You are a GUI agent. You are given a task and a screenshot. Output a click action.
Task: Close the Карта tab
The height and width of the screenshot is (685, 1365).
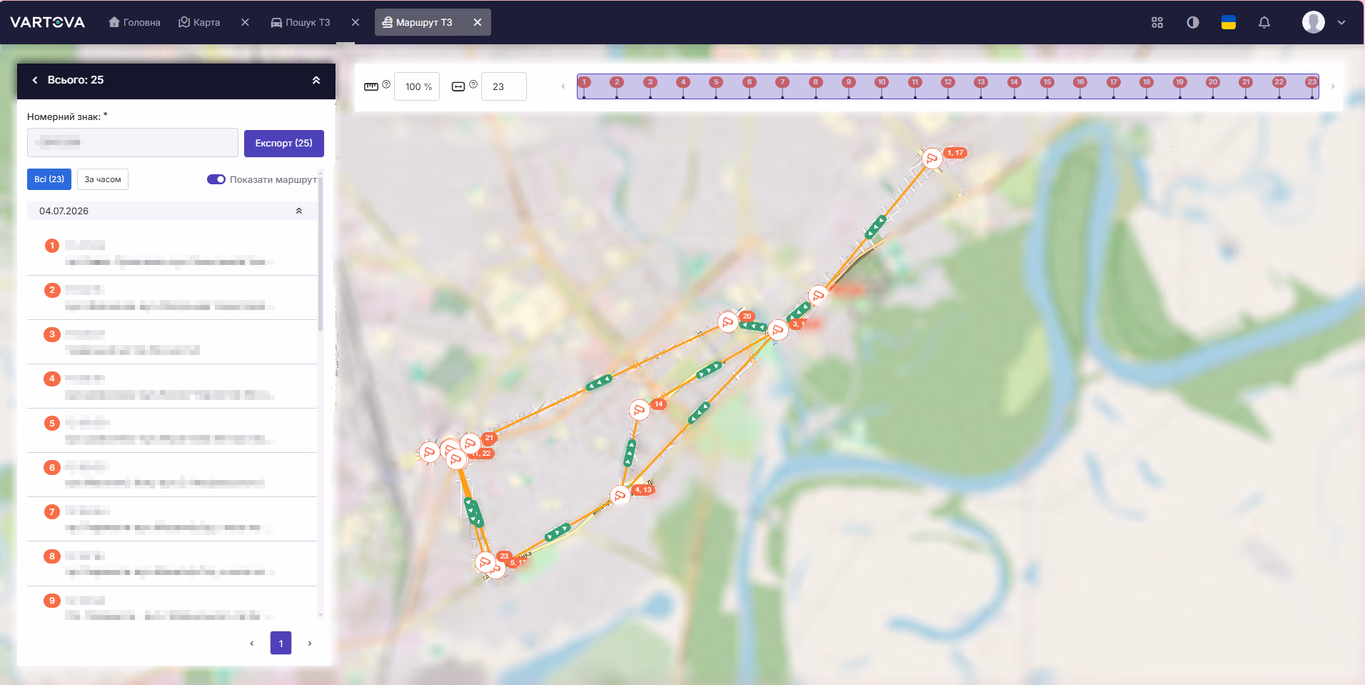[245, 22]
